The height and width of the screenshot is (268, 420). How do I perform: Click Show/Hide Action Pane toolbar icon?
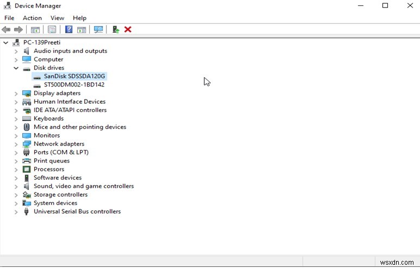[82, 29]
